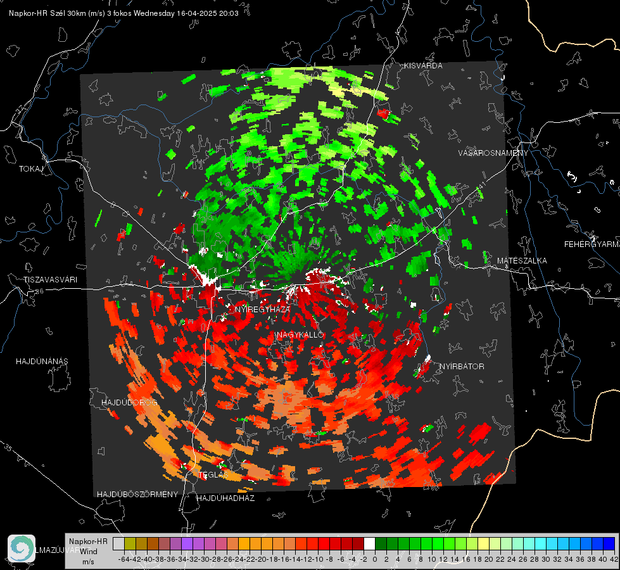Screen dimensions: 620x570
Task: Click the darkest blue swatch labeled 42
Action: 609,544
